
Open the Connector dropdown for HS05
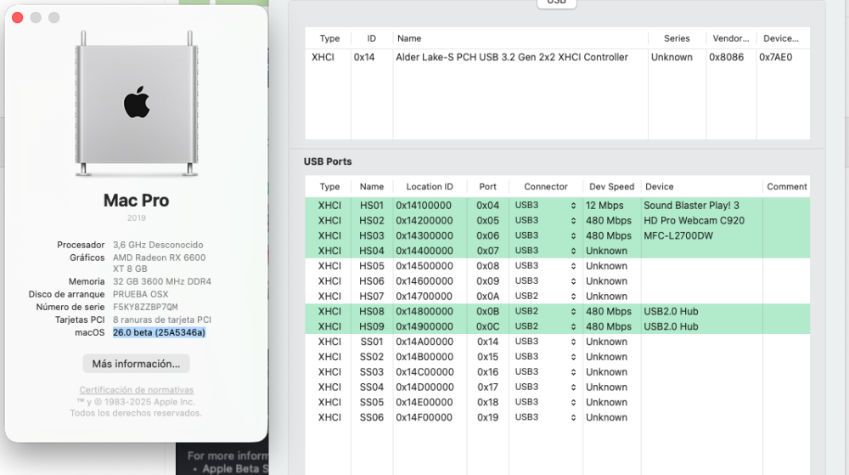click(x=545, y=266)
